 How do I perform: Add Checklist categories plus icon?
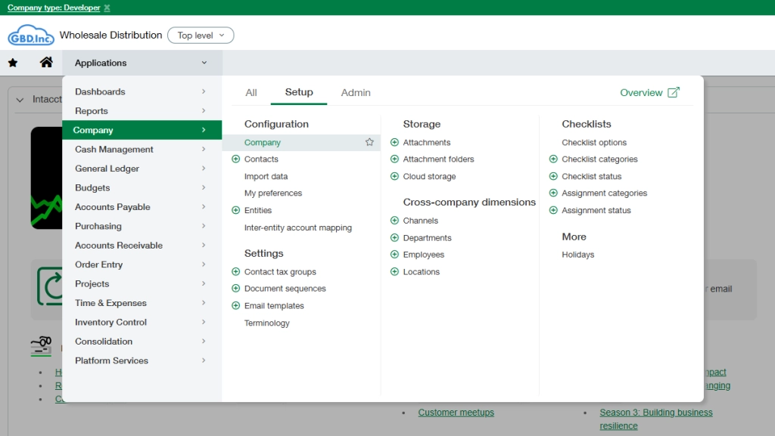tap(553, 159)
